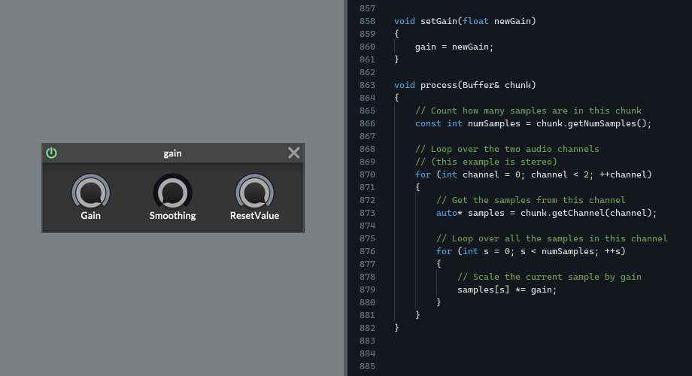Click line number 858 in gutter
Image resolution: width=692 pixels, height=376 pixels.
pos(367,21)
